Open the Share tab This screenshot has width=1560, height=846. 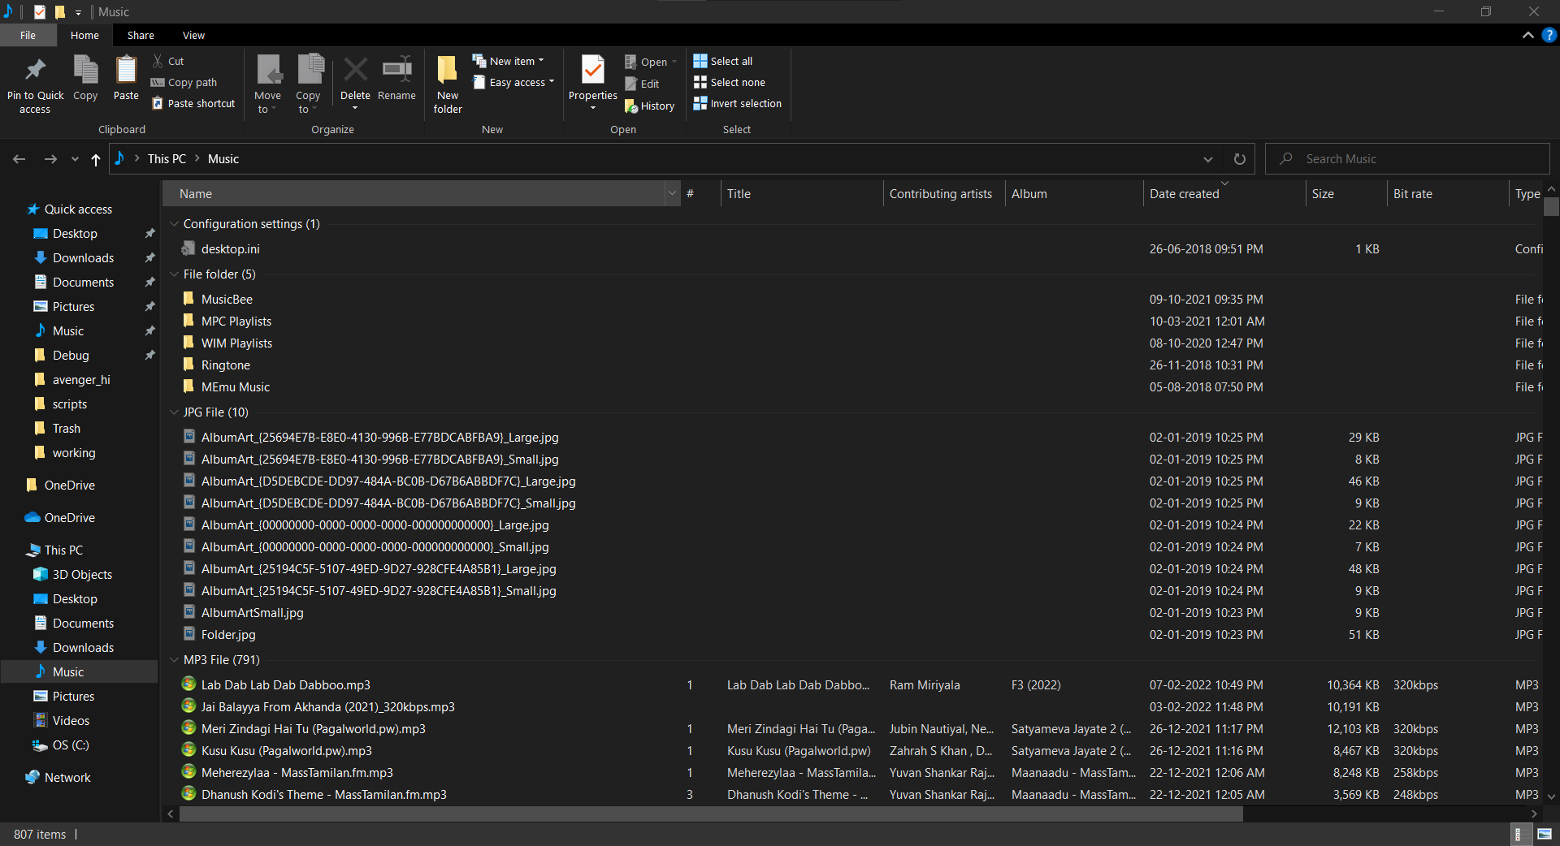click(x=141, y=35)
